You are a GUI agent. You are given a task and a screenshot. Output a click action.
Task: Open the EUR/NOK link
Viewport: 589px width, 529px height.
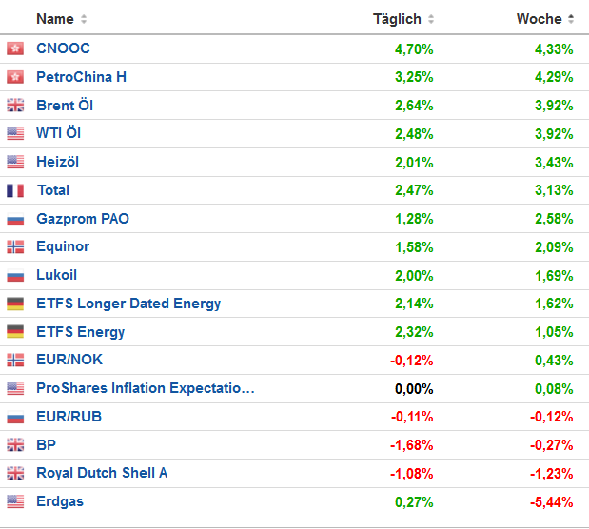(69, 360)
